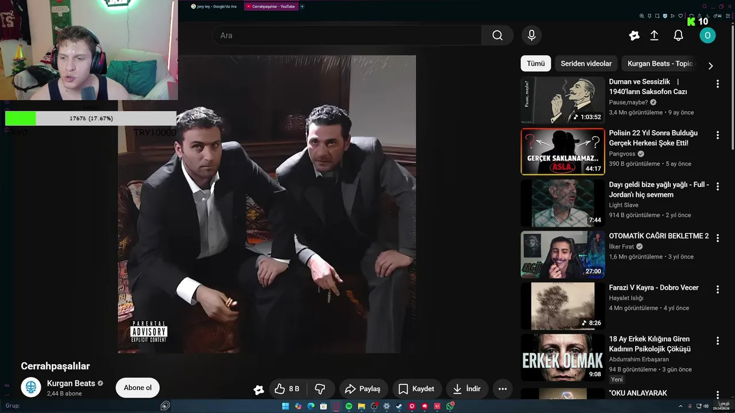Click the İndir download button
The height and width of the screenshot is (413, 735).
point(467,389)
